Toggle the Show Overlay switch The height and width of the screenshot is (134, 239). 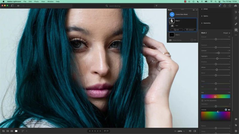tap(170, 40)
